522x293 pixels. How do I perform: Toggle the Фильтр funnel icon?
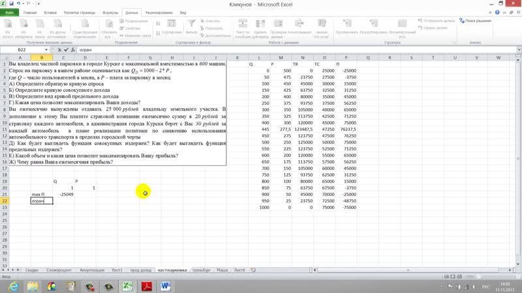pos(192,27)
